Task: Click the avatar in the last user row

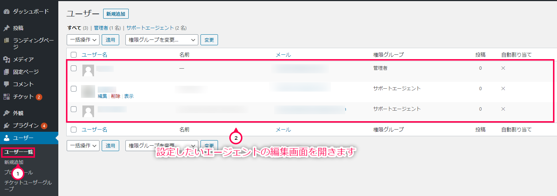Action: (88, 111)
